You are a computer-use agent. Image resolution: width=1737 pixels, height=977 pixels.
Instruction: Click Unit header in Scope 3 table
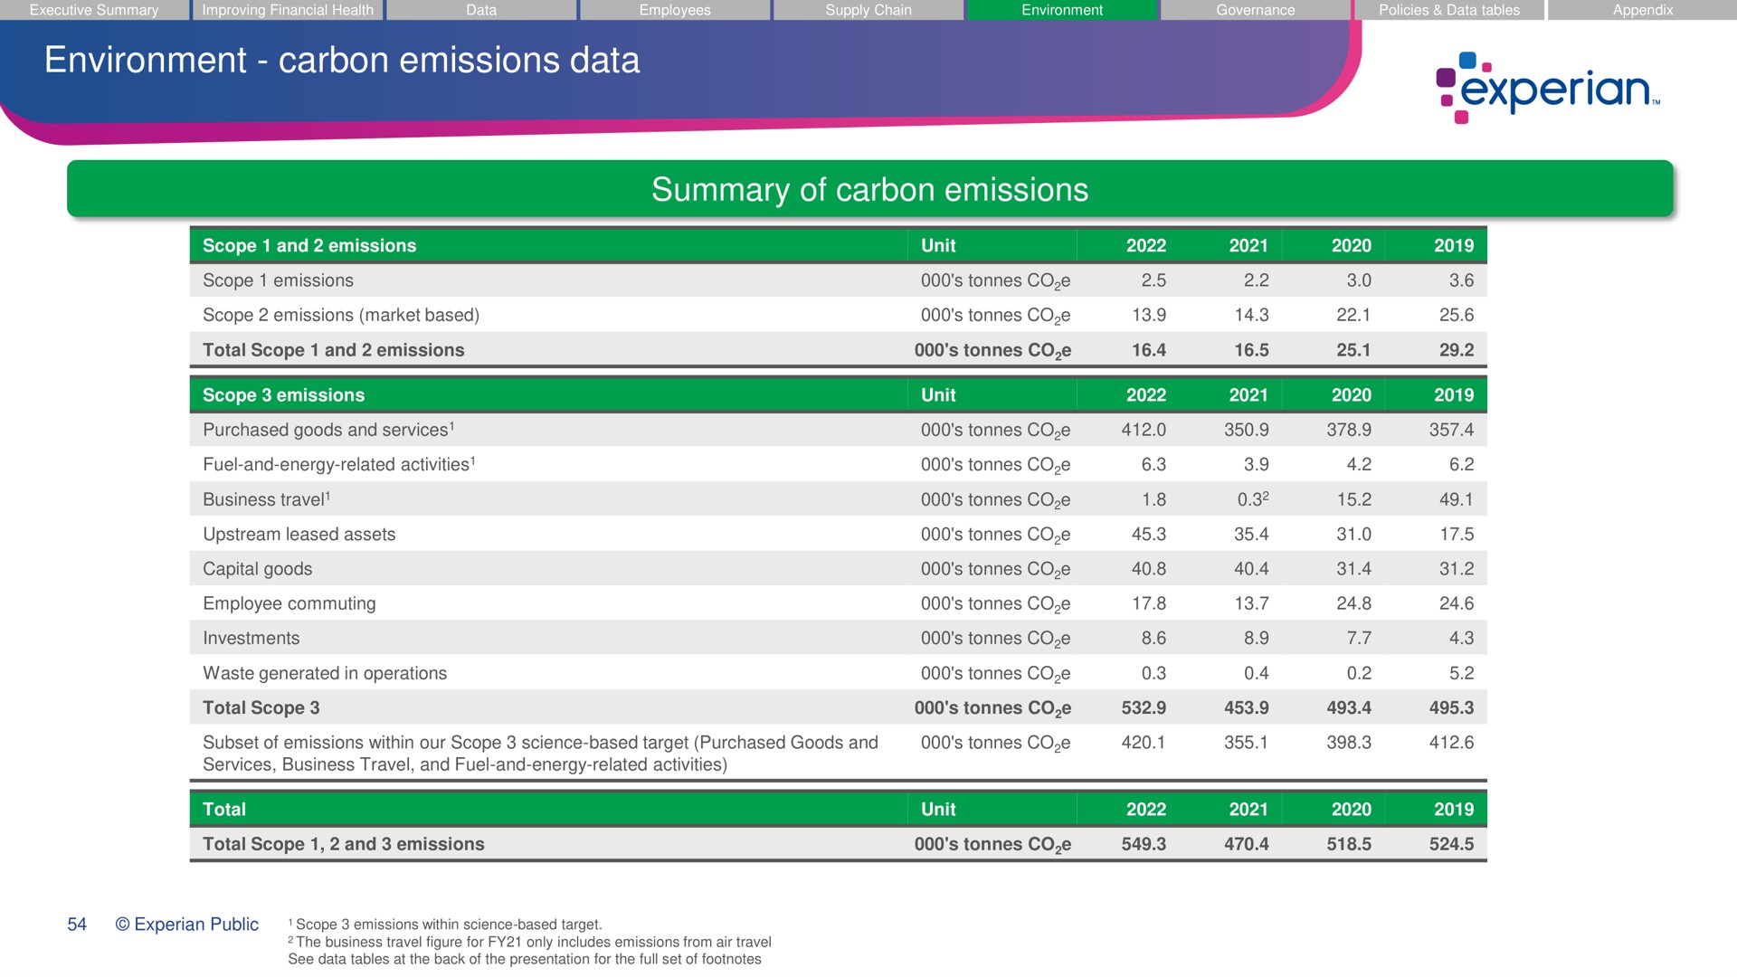pos(938,395)
